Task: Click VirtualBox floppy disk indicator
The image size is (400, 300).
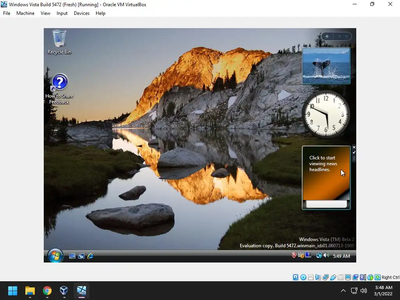Action: coord(311,277)
